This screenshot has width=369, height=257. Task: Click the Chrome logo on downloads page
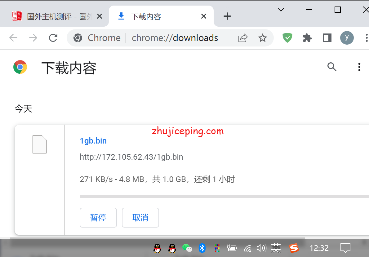[20, 67]
